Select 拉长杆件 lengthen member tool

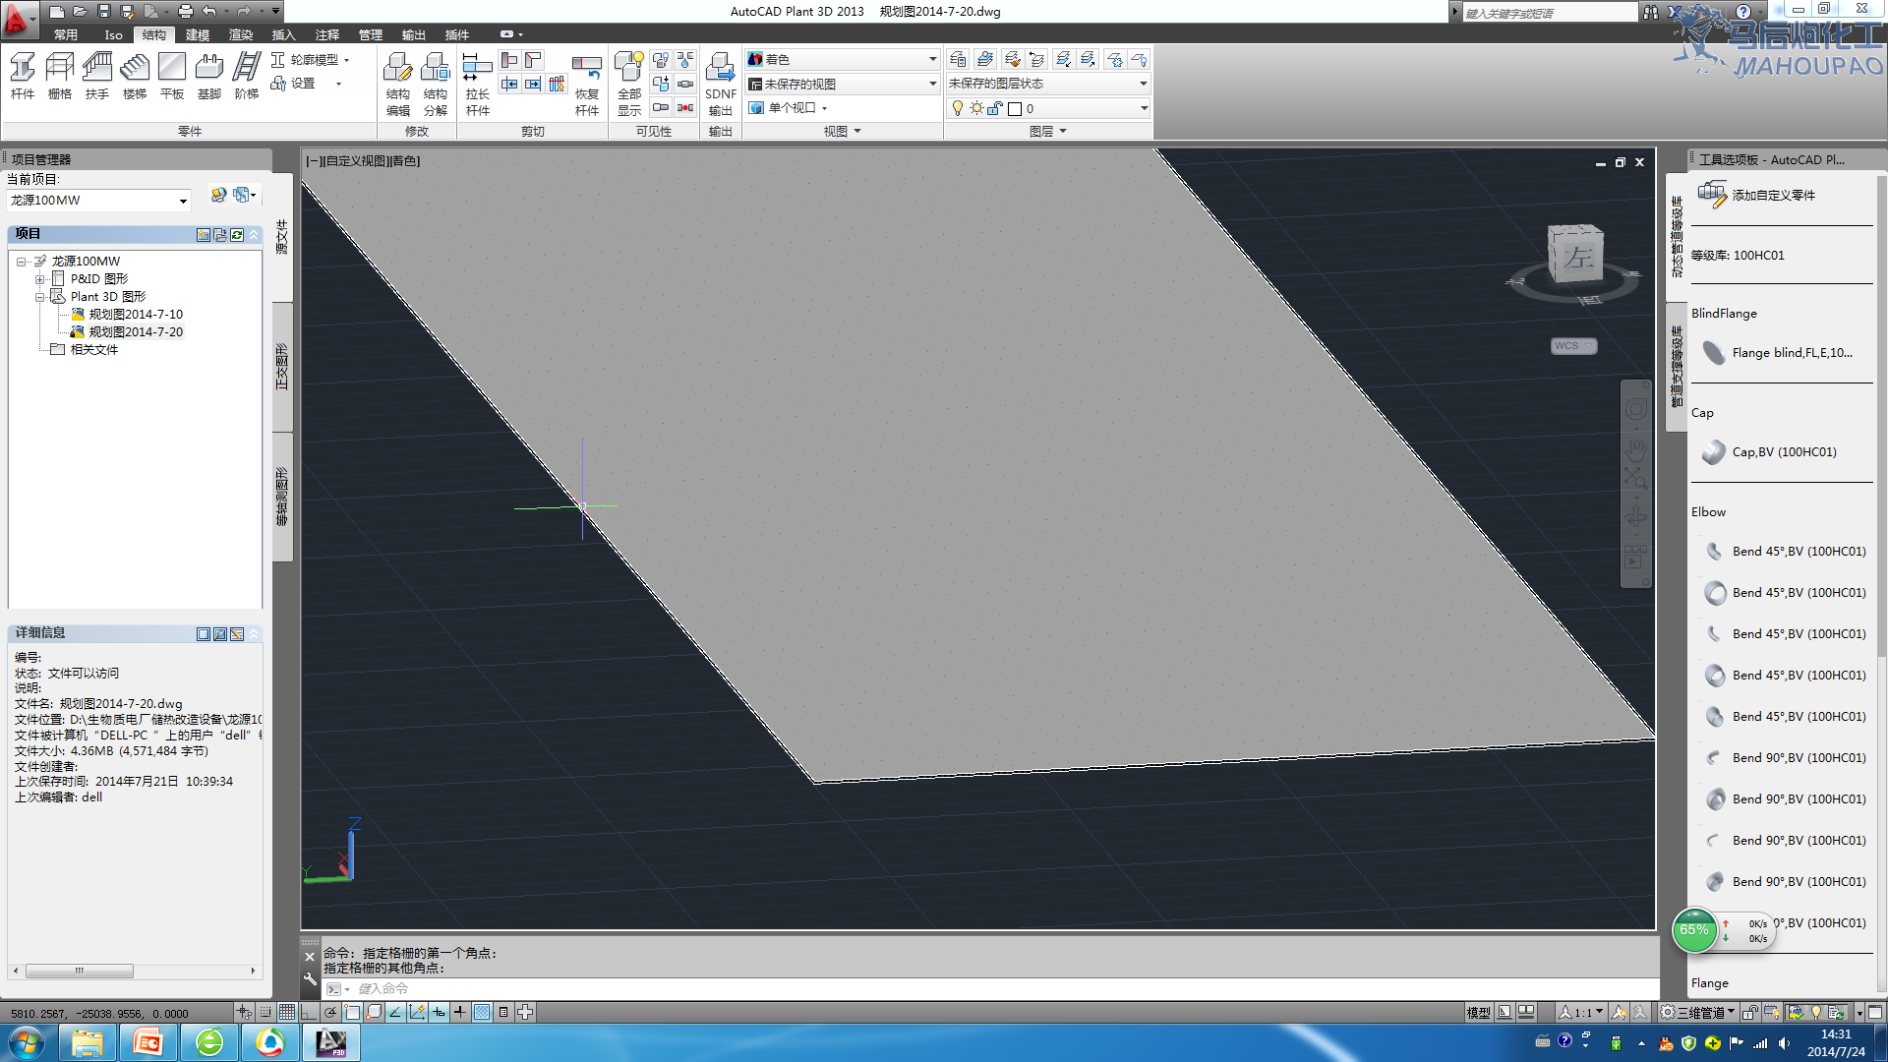coord(478,85)
